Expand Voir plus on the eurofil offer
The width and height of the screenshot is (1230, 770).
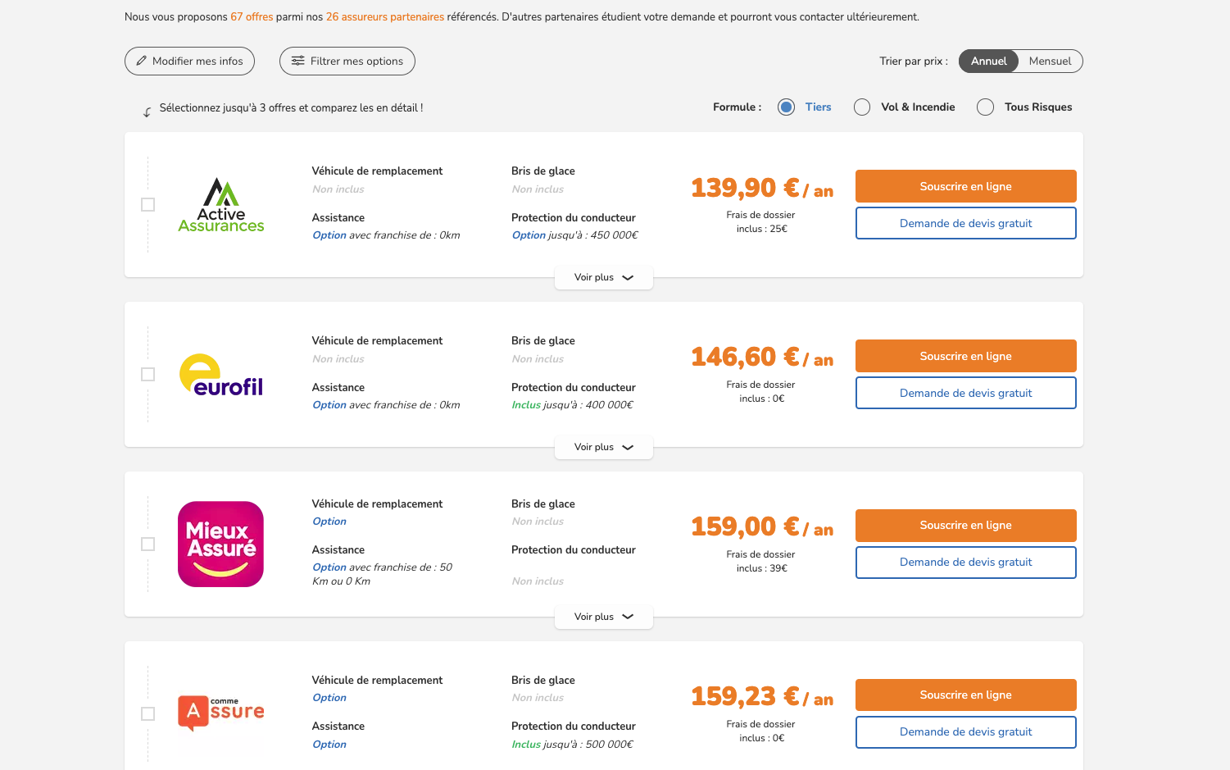(x=603, y=447)
